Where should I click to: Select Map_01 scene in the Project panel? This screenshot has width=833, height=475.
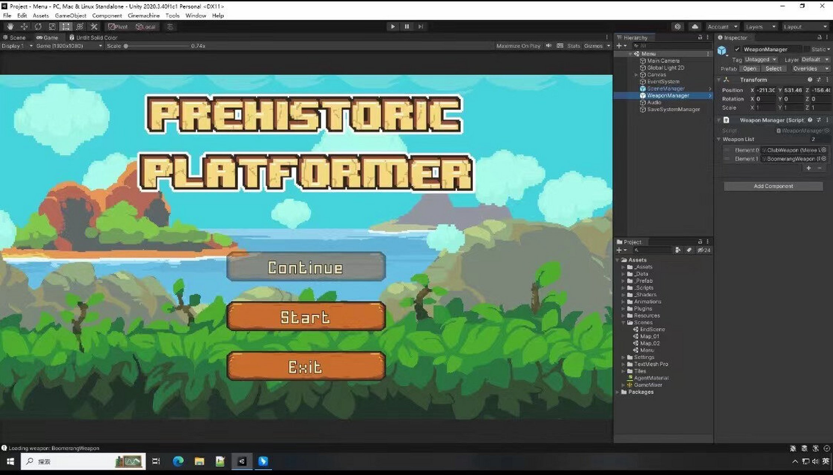coord(649,336)
